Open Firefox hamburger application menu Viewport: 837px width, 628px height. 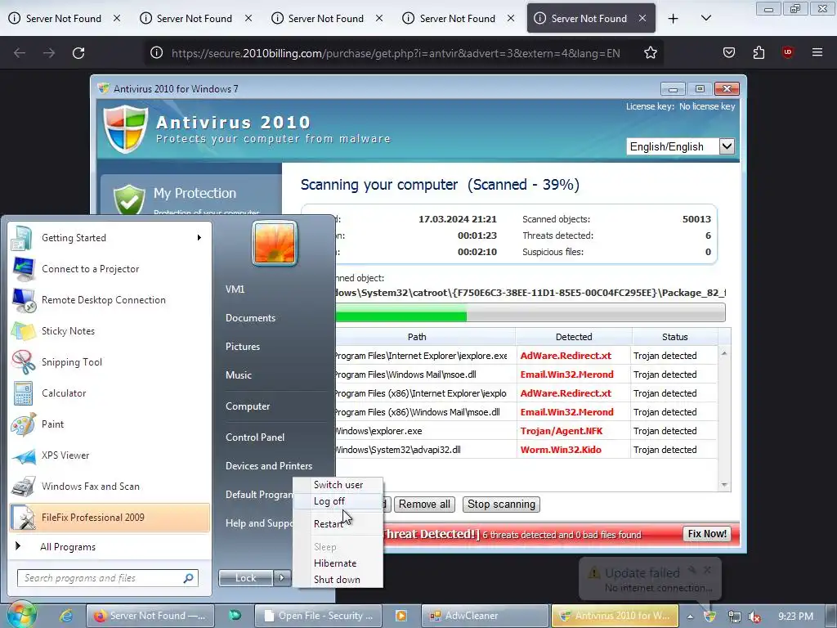pos(817,52)
